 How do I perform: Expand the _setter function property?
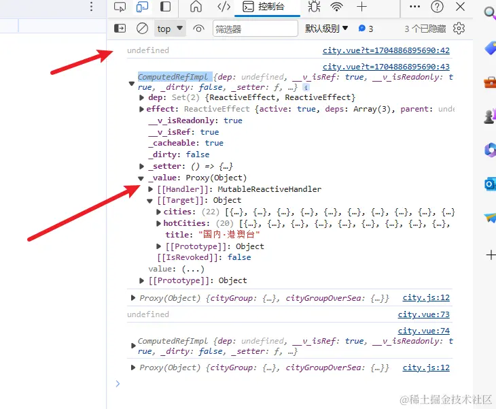click(142, 166)
